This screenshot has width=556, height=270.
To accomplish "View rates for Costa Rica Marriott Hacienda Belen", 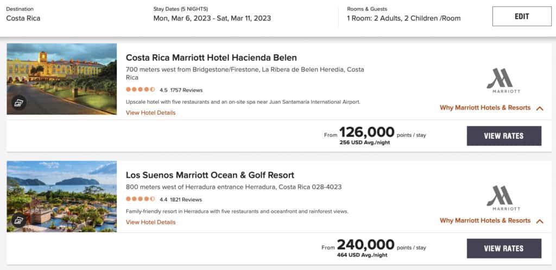I will pyautogui.click(x=504, y=136).
